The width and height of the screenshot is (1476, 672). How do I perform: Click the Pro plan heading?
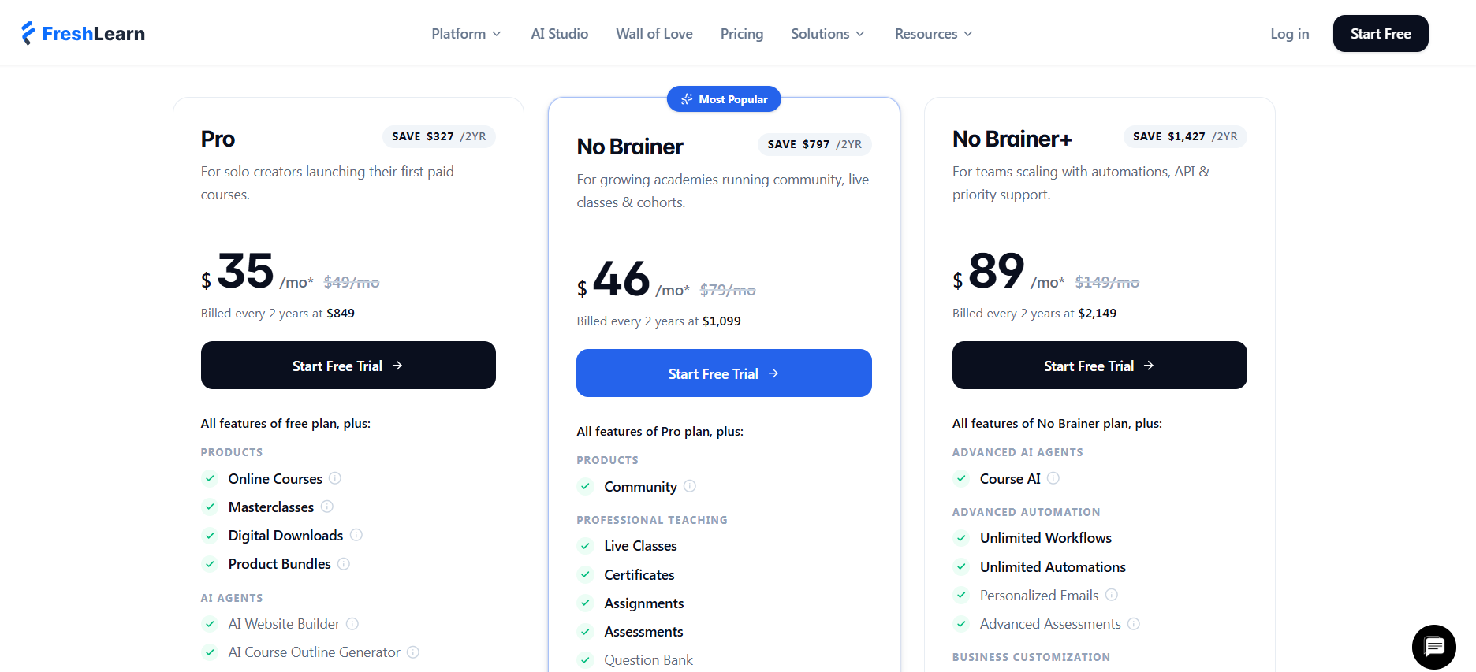[x=218, y=139]
